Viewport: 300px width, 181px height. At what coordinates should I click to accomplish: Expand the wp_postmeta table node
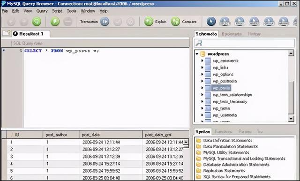coord(202,81)
